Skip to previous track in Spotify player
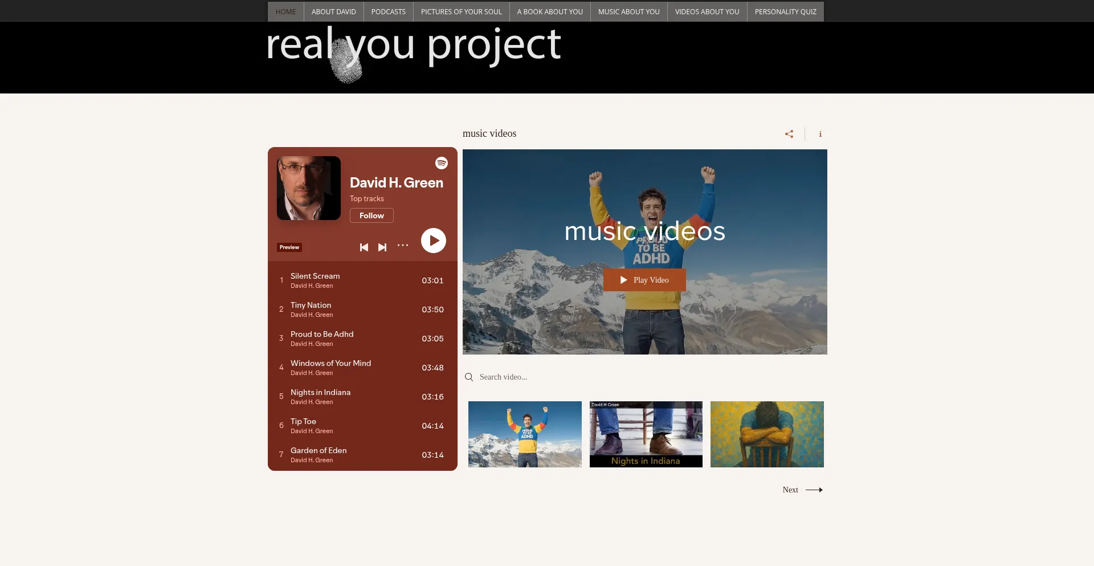This screenshot has width=1094, height=566. [x=364, y=247]
